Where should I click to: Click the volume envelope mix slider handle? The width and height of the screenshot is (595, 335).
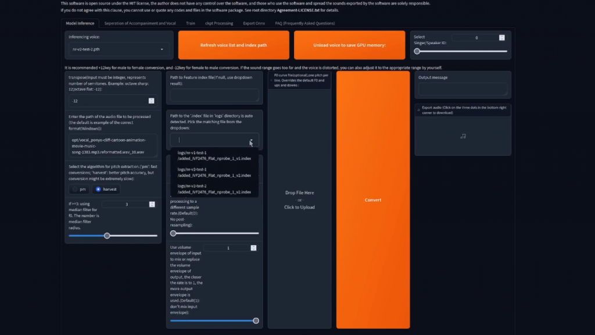click(x=256, y=321)
